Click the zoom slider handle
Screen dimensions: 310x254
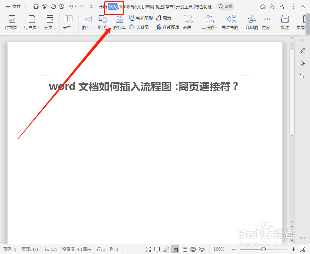[x=264, y=249]
